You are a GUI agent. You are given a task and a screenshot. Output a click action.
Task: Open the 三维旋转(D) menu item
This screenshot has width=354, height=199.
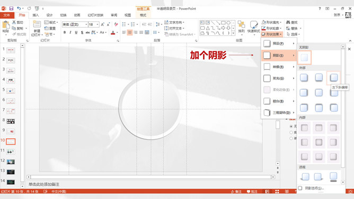[x=279, y=112]
